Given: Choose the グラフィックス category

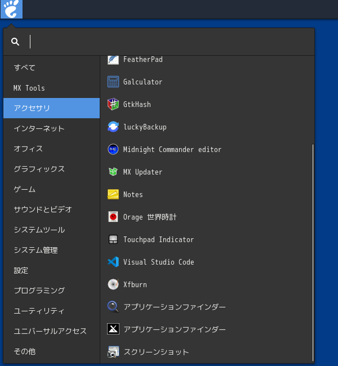Looking at the screenshot, I should 51,169.
